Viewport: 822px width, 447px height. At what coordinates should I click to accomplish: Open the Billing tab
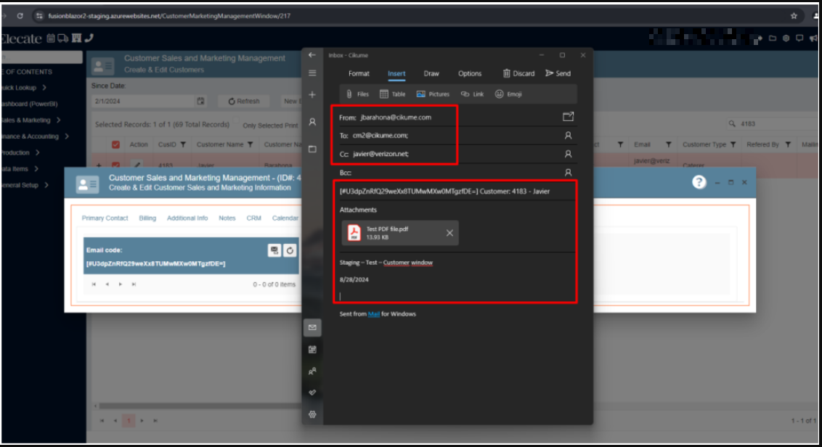coord(147,218)
